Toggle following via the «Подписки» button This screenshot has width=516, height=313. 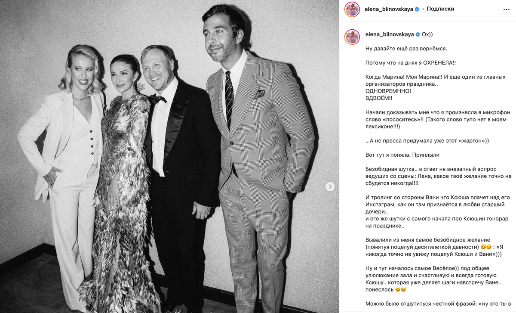pos(441,9)
